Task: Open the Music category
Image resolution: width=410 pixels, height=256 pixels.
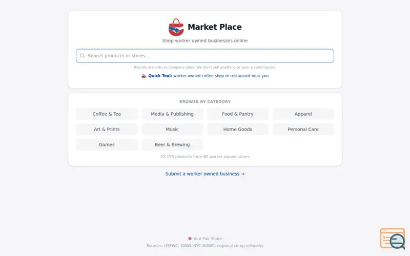Action: click(x=172, y=130)
